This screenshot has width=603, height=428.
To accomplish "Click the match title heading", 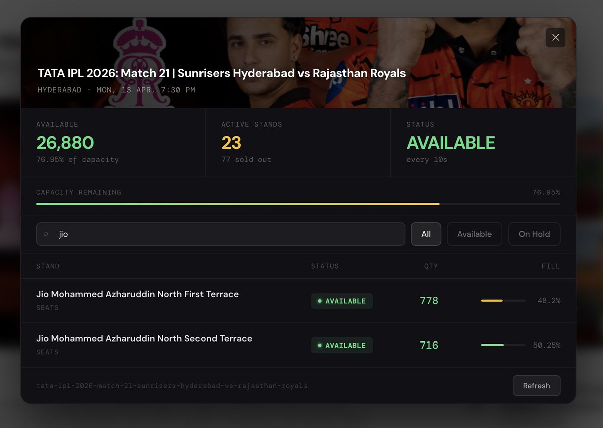I will (222, 73).
